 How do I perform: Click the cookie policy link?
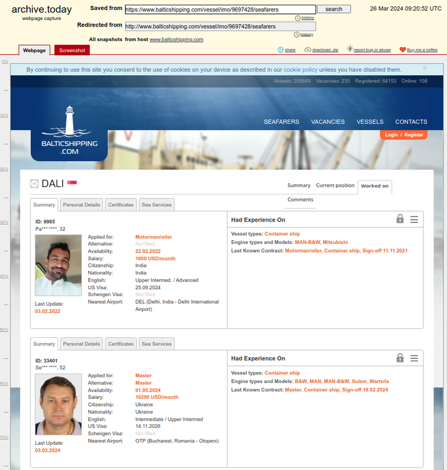[301, 70]
